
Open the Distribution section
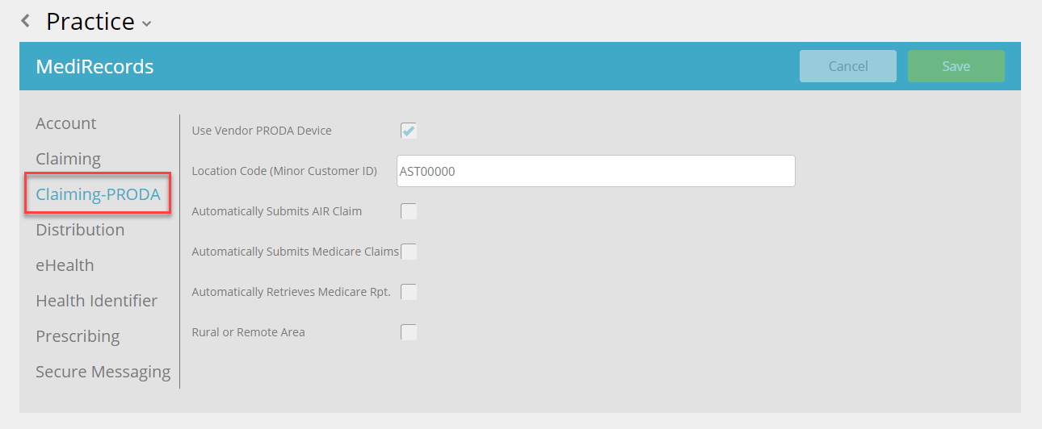tap(80, 230)
